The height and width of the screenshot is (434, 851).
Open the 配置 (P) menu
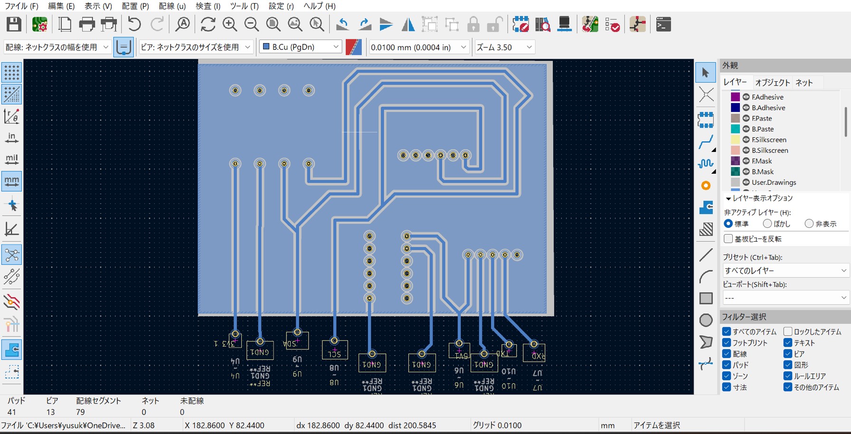(x=135, y=6)
